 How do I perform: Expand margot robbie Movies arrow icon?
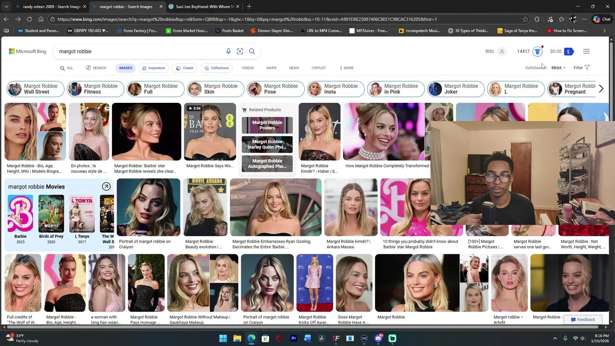(106, 186)
